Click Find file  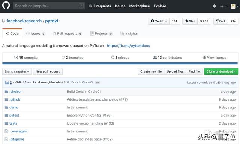point(194,71)
